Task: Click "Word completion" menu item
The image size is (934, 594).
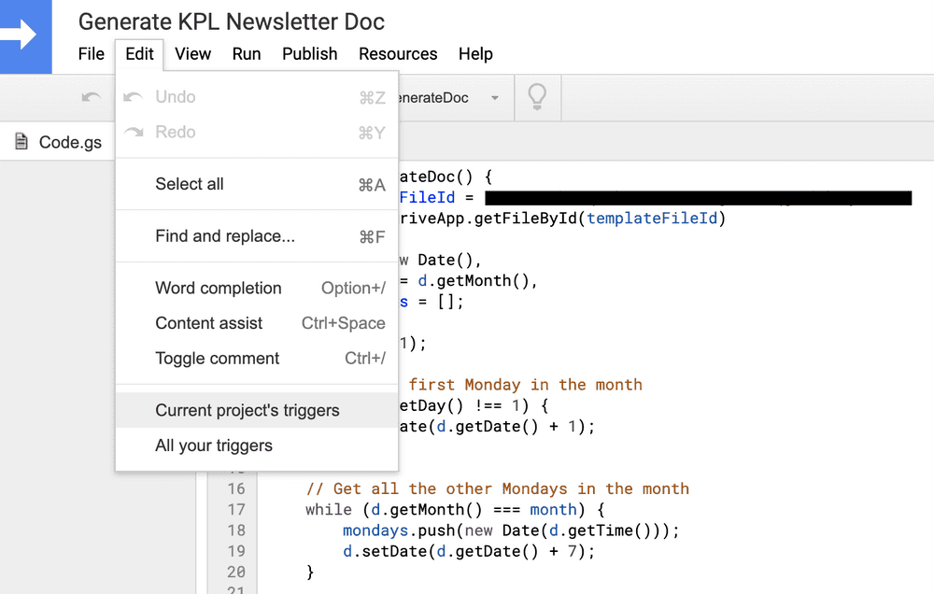Action: (x=218, y=289)
